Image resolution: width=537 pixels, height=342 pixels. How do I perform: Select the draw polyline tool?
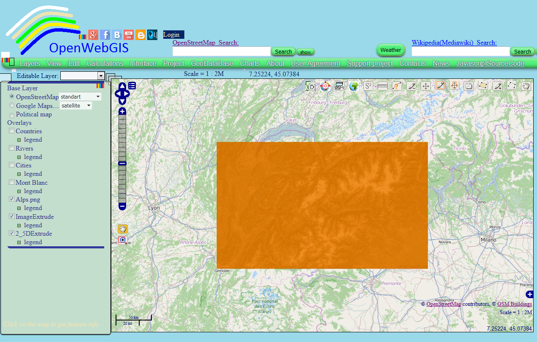click(512, 86)
